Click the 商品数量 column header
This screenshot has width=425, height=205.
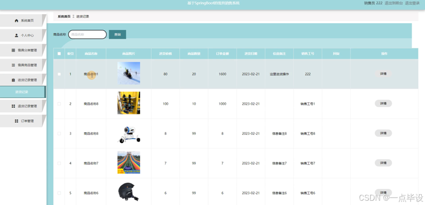194,54
